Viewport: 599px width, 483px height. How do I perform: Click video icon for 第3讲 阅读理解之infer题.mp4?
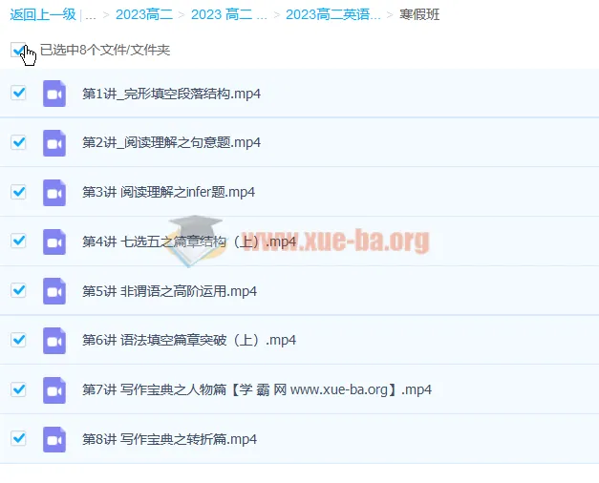click(x=54, y=193)
